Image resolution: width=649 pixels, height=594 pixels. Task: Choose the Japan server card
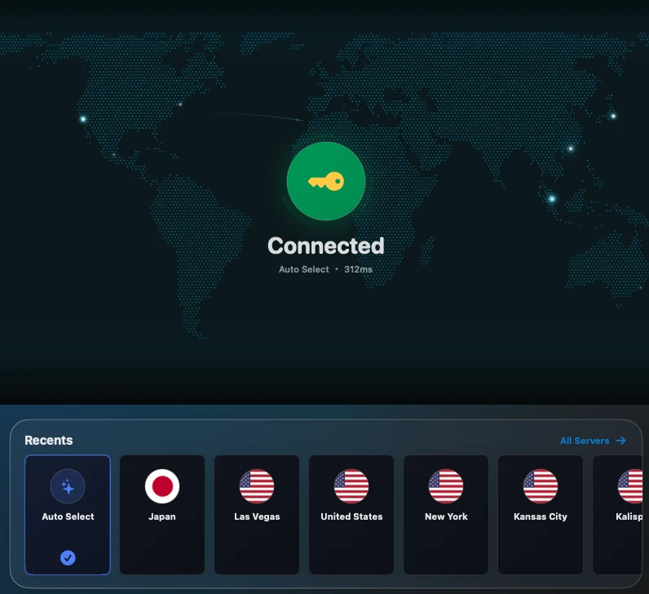[162, 515]
